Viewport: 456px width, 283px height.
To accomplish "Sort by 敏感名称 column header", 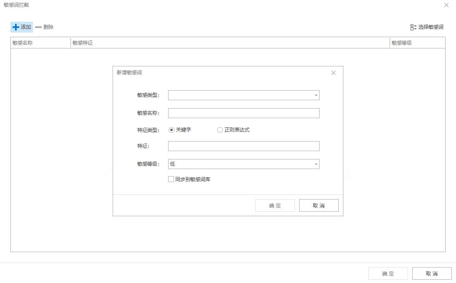I will tap(41, 43).
